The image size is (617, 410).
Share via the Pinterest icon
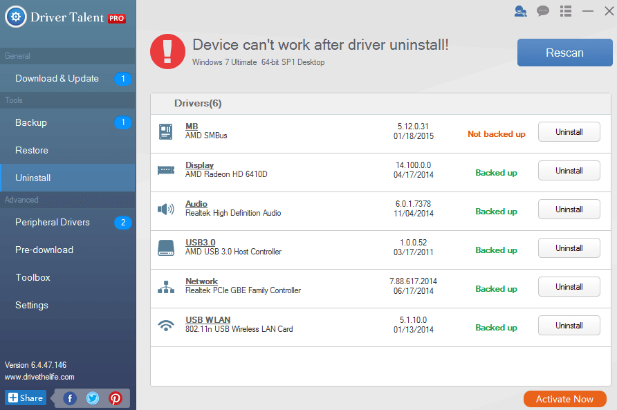[115, 398]
